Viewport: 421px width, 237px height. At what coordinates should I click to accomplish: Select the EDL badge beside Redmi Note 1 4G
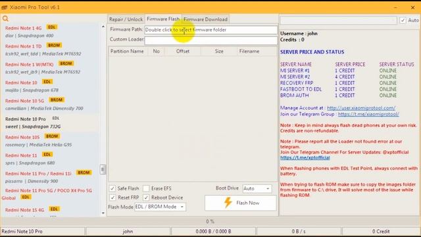click(52, 27)
